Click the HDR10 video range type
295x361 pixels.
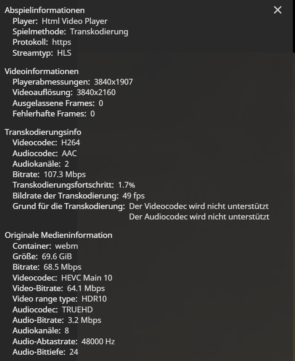pyautogui.click(x=95, y=299)
